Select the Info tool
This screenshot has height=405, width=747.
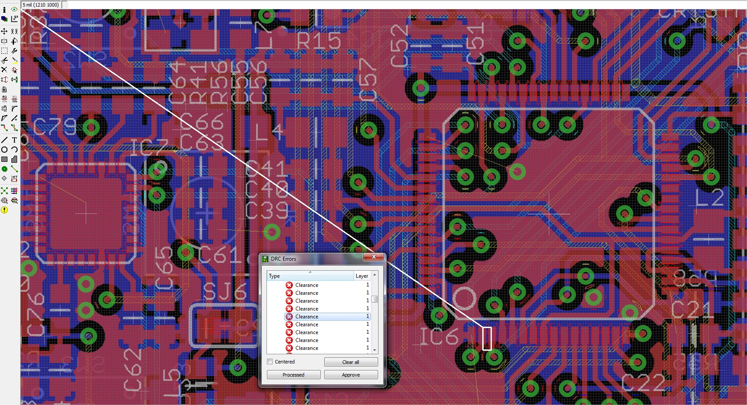[x=4, y=10]
